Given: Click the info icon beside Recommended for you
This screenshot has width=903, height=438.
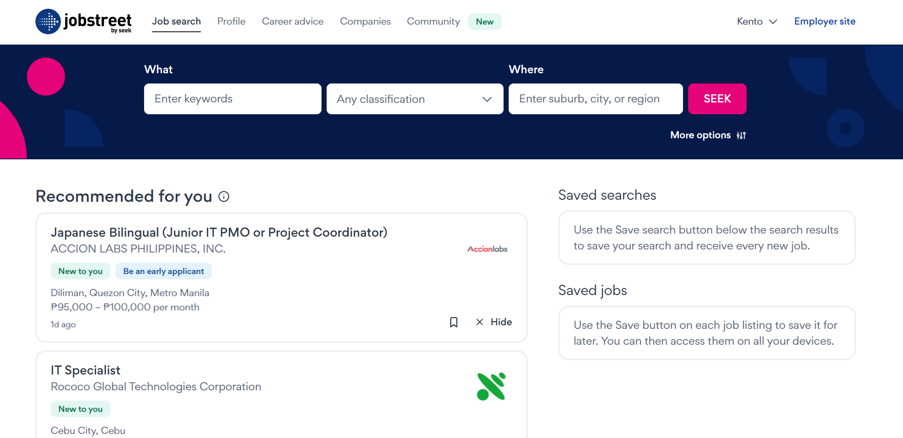Looking at the screenshot, I should pyautogui.click(x=224, y=197).
